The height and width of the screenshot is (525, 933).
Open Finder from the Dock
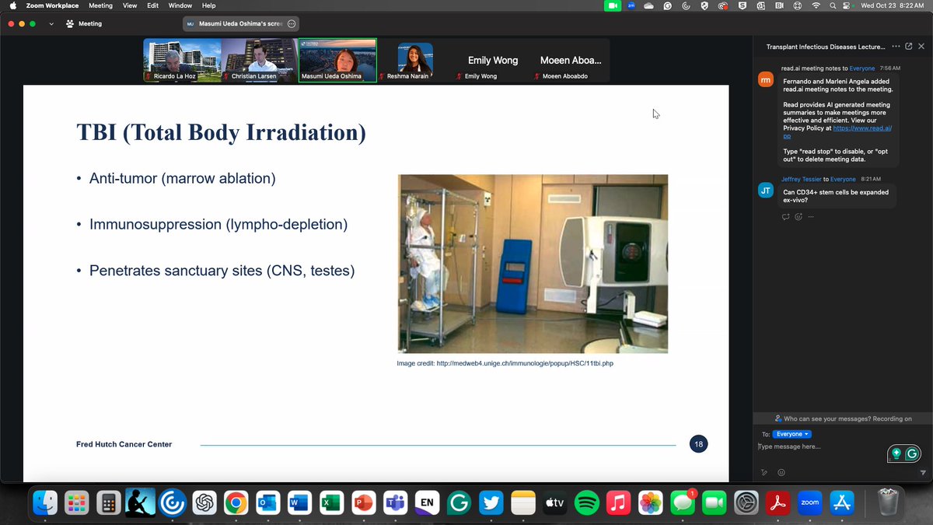pos(46,503)
